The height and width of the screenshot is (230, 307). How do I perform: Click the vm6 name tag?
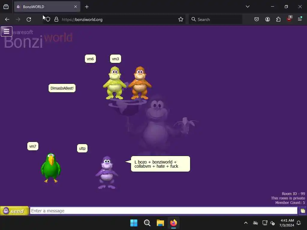[x=90, y=59]
